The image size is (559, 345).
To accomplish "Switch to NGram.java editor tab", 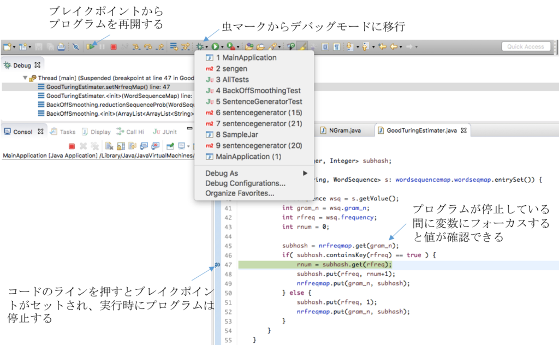I will click(x=341, y=130).
